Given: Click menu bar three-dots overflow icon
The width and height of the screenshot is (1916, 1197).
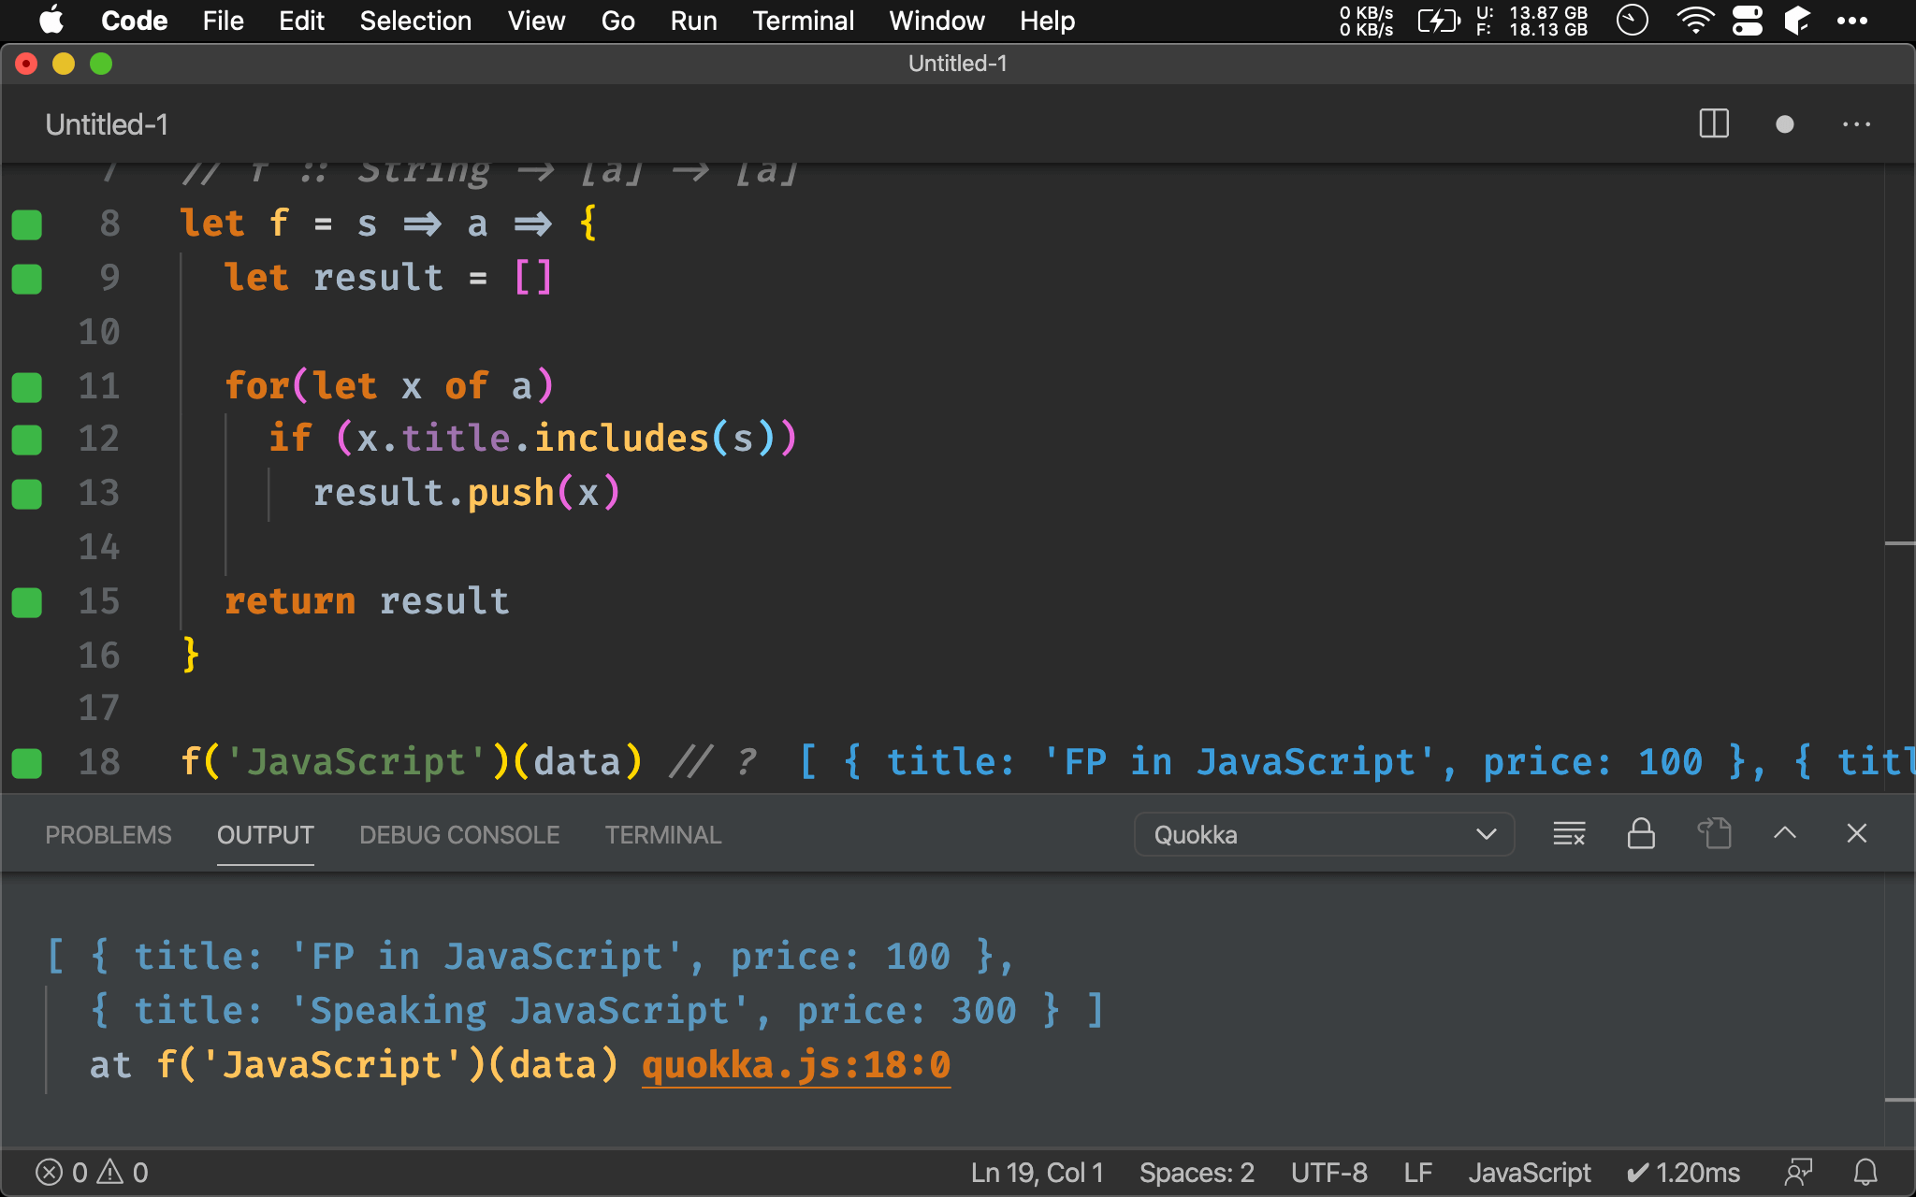Looking at the screenshot, I should [1851, 21].
